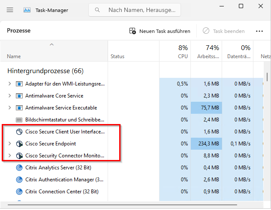Expand the Cisco Secure Endpoint entry
This screenshot has width=271, height=210.
pos(9,144)
